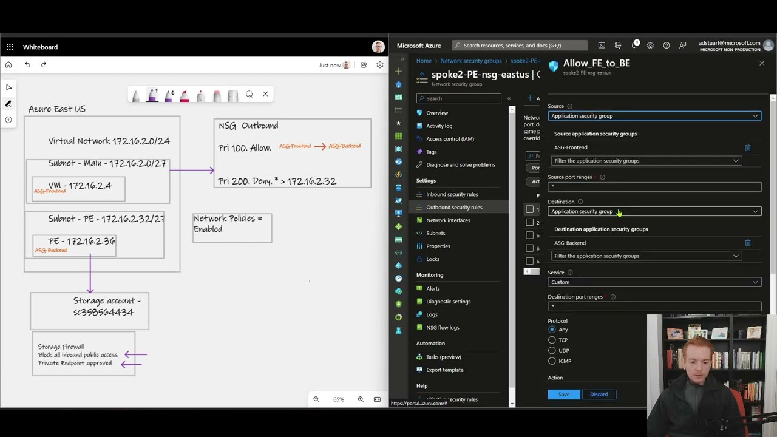Open Whiteboard settings gear
The width and height of the screenshot is (777, 437).
tap(380, 65)
